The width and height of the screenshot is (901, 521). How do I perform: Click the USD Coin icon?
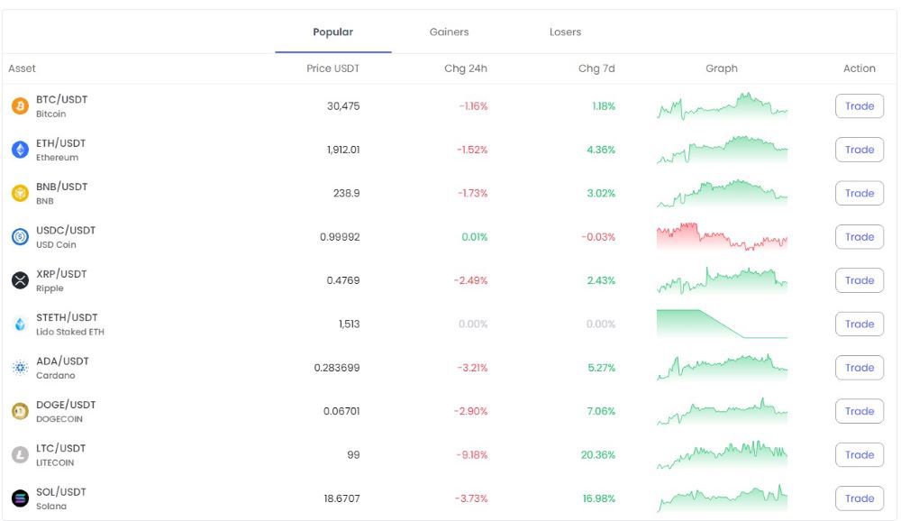coord(20,237)
